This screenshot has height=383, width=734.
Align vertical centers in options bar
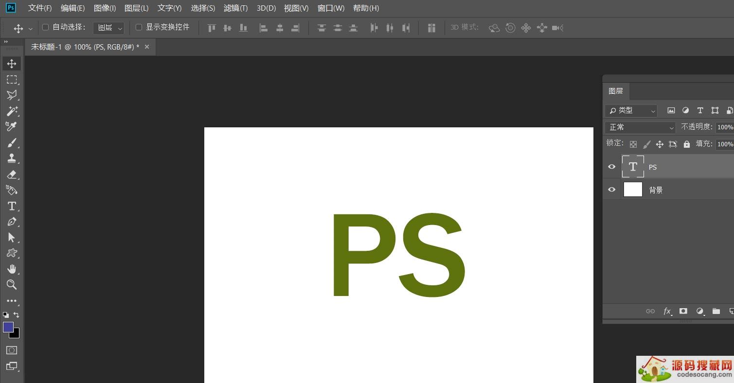227,28
